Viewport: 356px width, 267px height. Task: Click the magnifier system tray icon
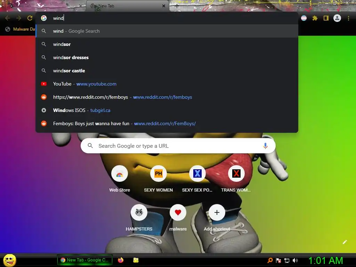coord(270,260)
